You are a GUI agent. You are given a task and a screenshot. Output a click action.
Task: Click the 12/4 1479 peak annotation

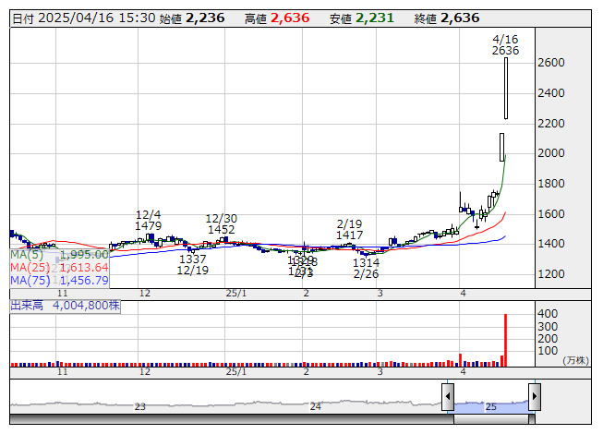tap(149, 220)
